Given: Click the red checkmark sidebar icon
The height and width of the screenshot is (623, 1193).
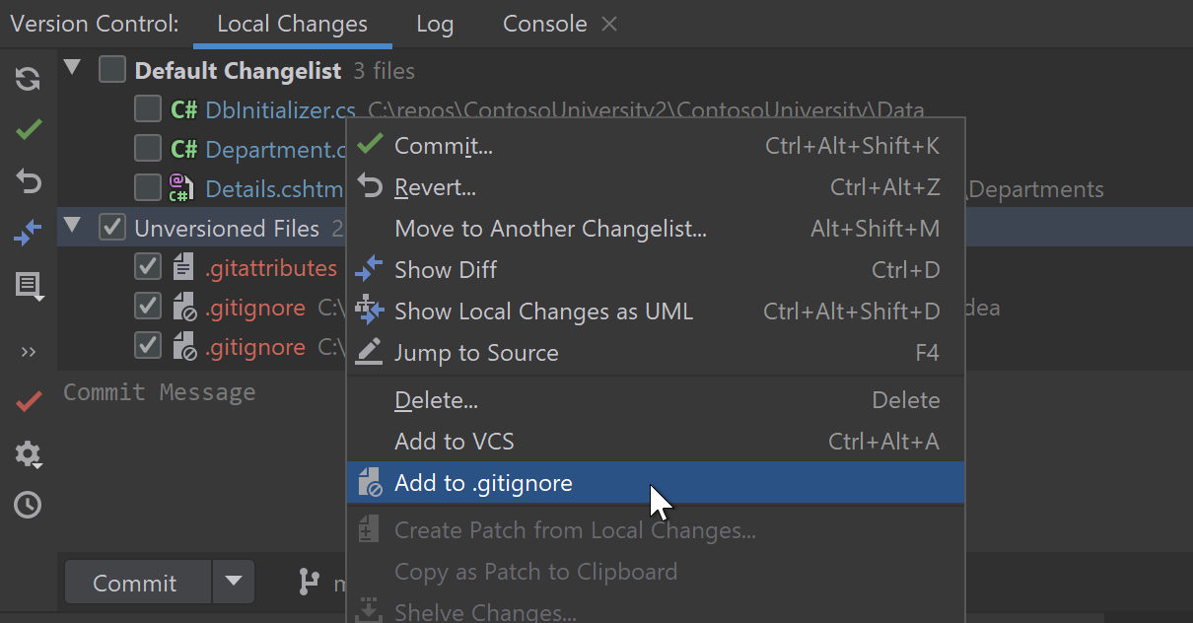Looking at the screenshot, I should [29, 401].
